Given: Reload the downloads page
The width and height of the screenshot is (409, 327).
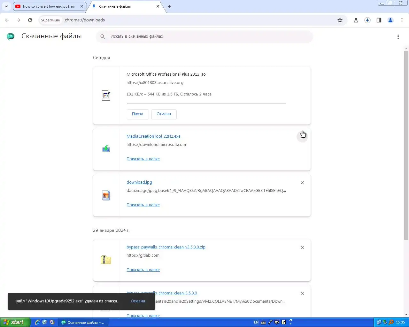Looking at the screenshot, I should [x=30, y=20].
